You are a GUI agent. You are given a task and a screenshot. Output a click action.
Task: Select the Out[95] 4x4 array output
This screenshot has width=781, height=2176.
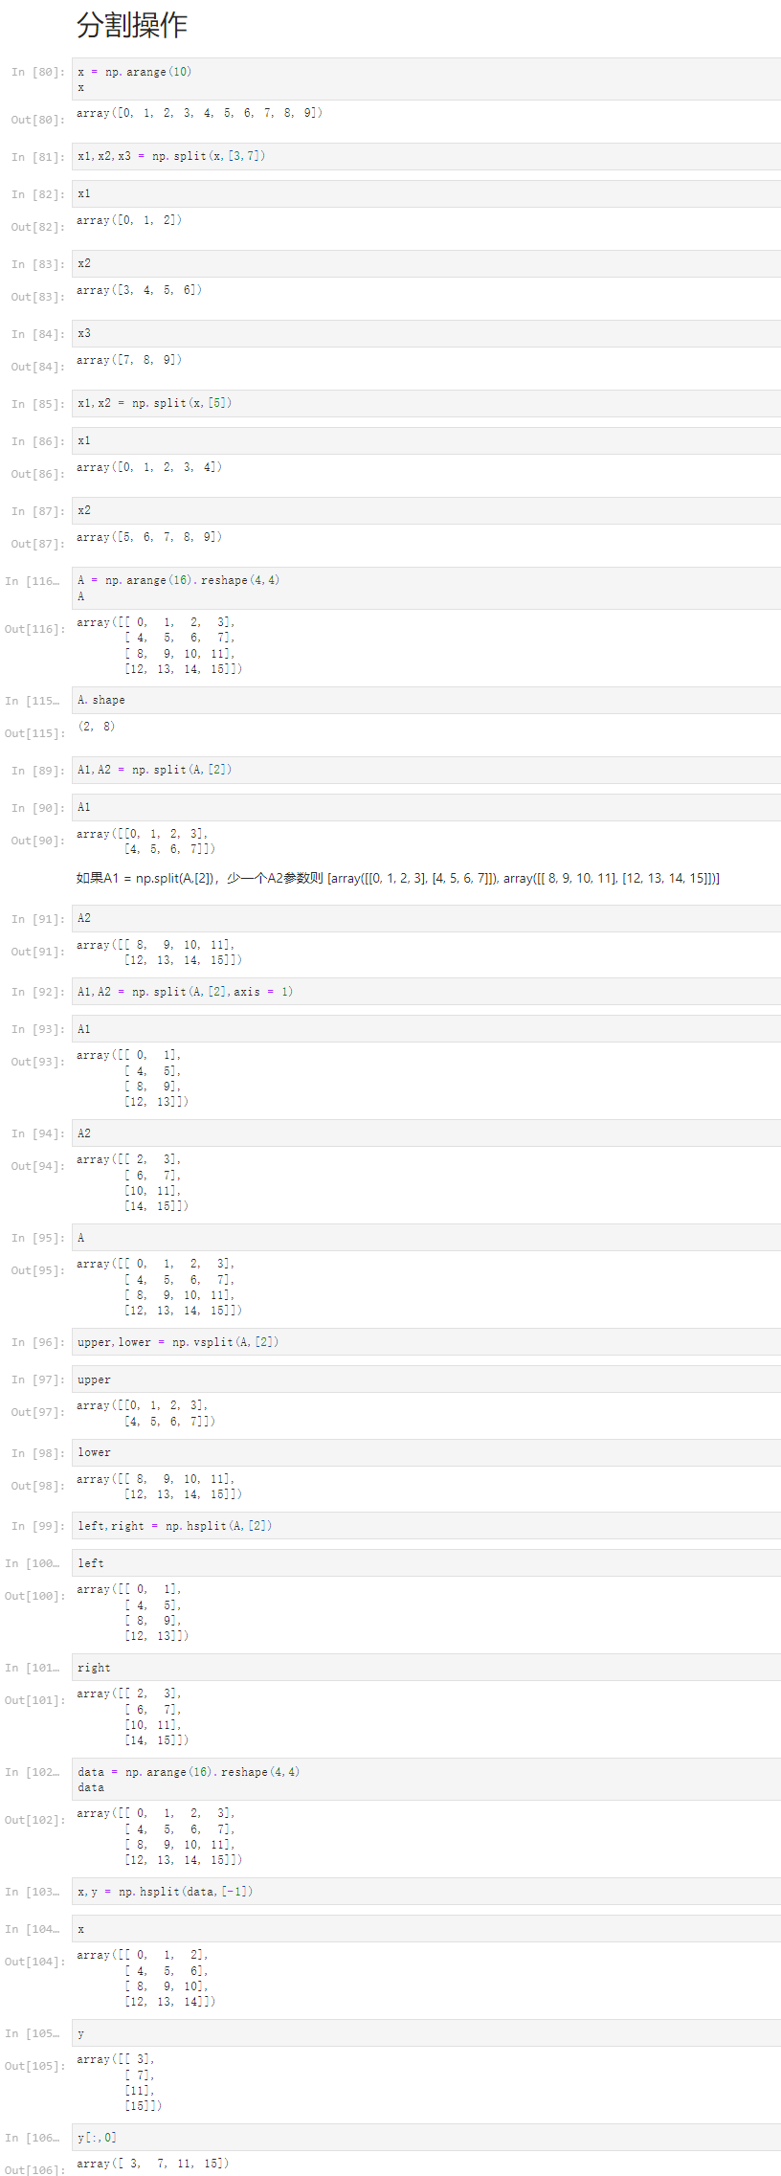(159, 1288)
